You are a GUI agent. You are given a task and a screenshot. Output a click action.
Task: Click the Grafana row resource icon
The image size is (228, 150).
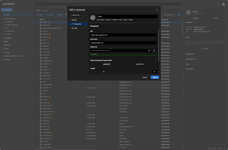click(41, 88)
